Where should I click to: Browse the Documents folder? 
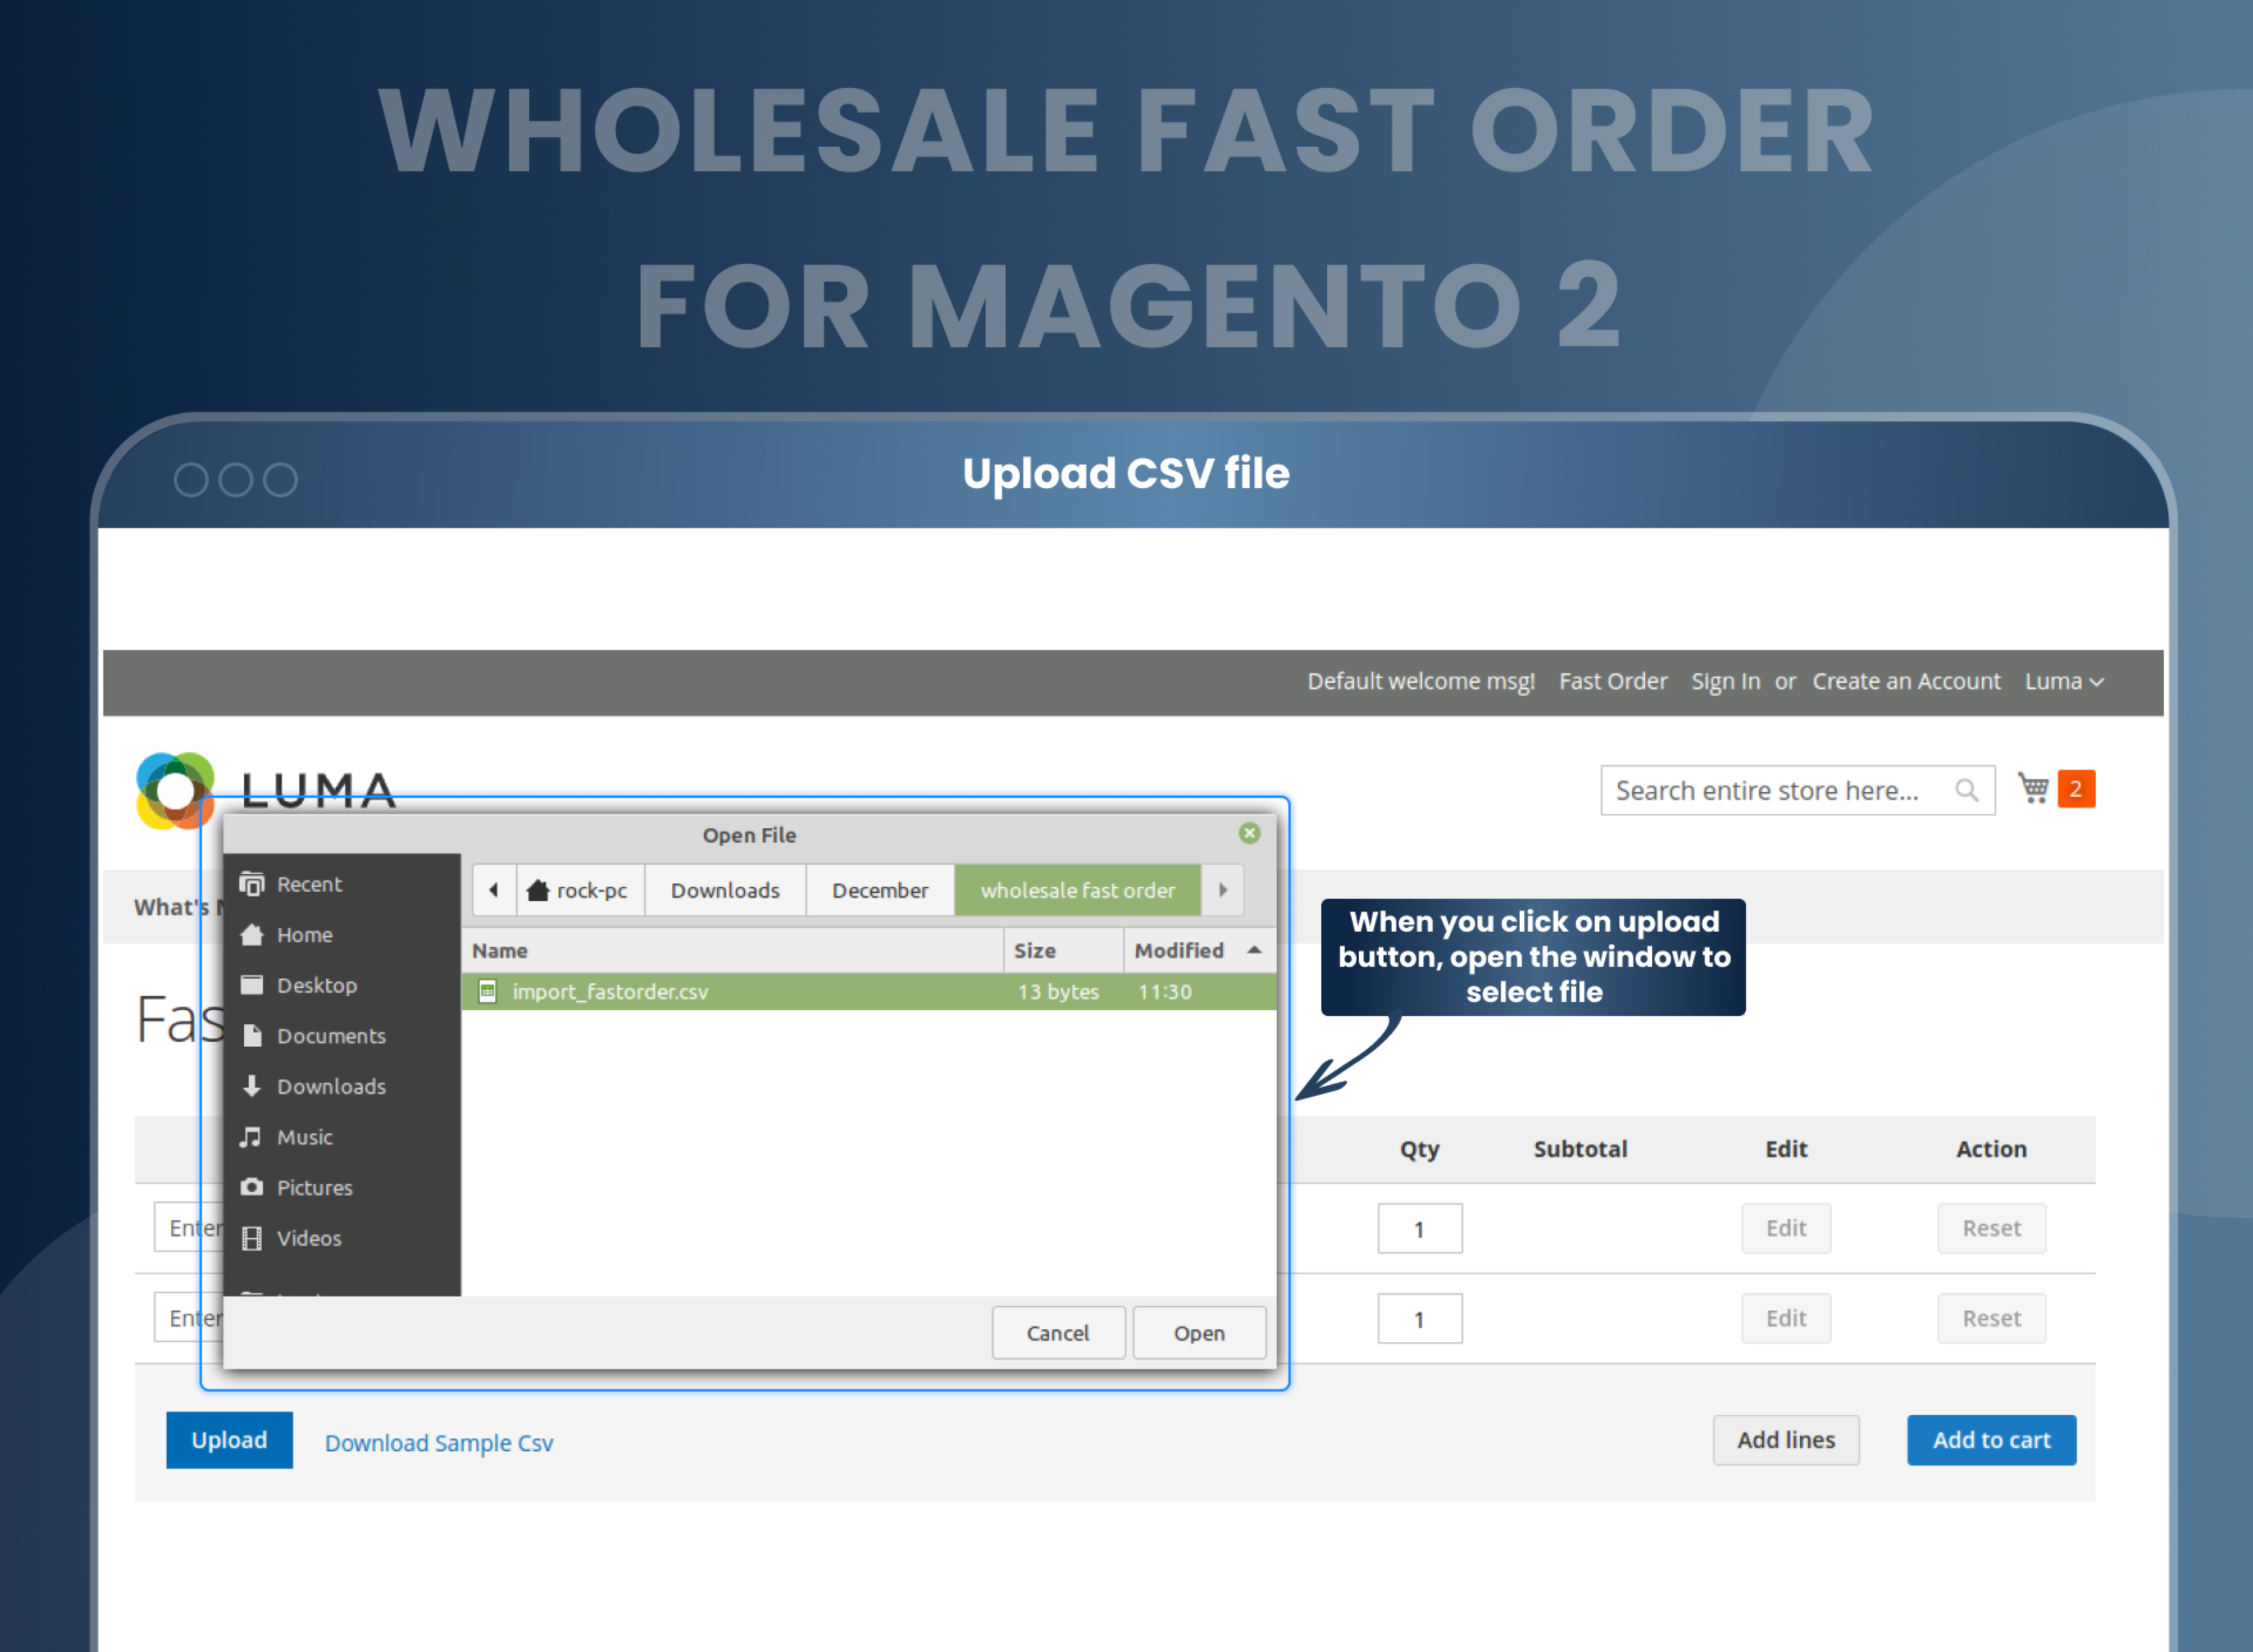point(331,1036)
